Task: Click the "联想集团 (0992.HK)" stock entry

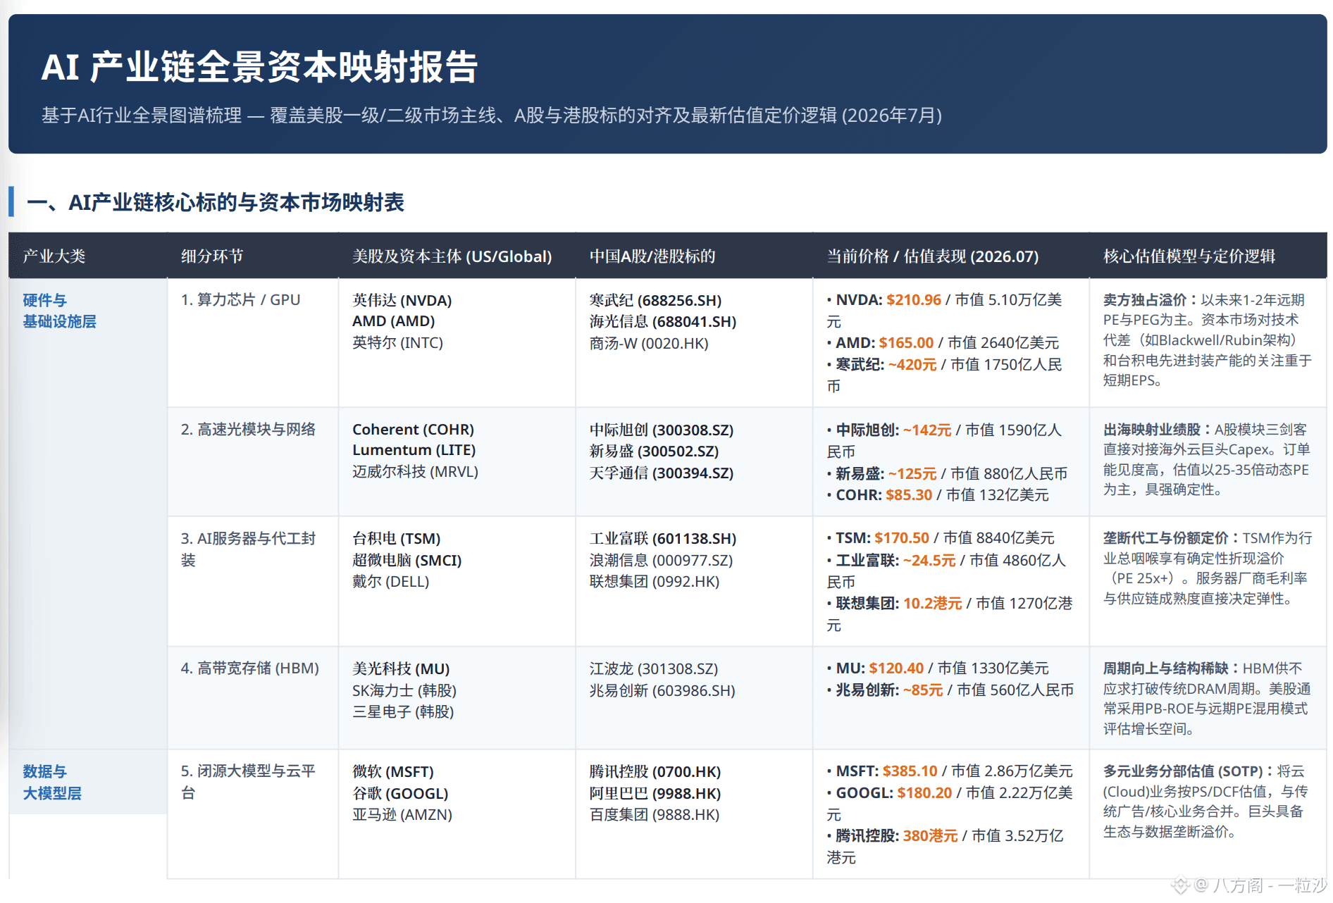Action: pos(655,582)
